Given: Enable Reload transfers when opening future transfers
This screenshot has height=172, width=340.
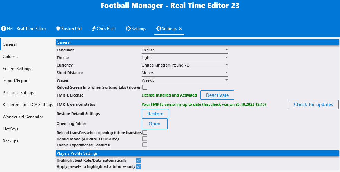Looking at the screenshot, I should point(145,132).
